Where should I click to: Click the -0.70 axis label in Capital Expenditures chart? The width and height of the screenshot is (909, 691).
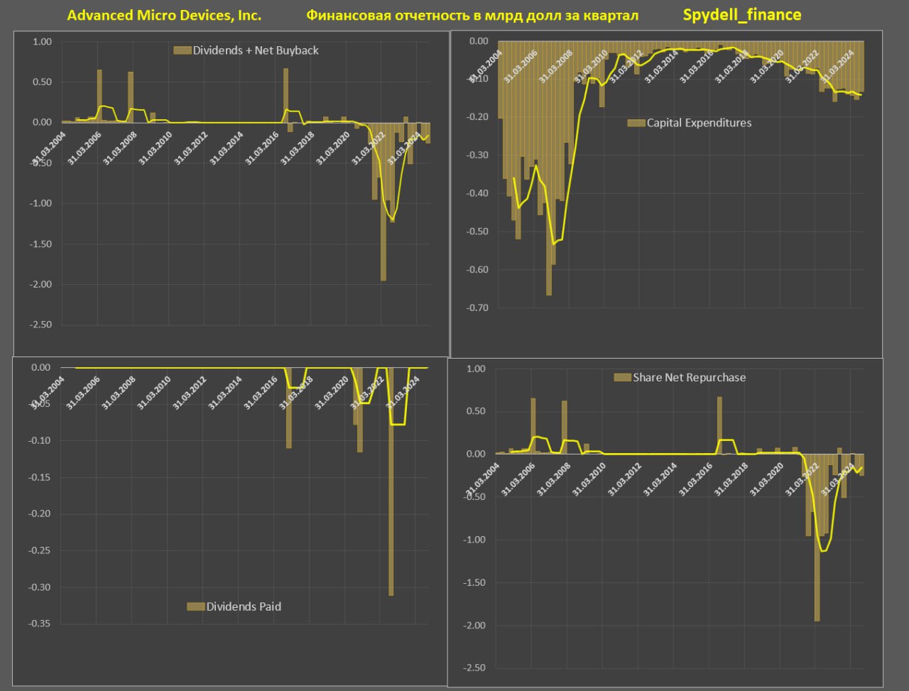(x=475, y=308)
